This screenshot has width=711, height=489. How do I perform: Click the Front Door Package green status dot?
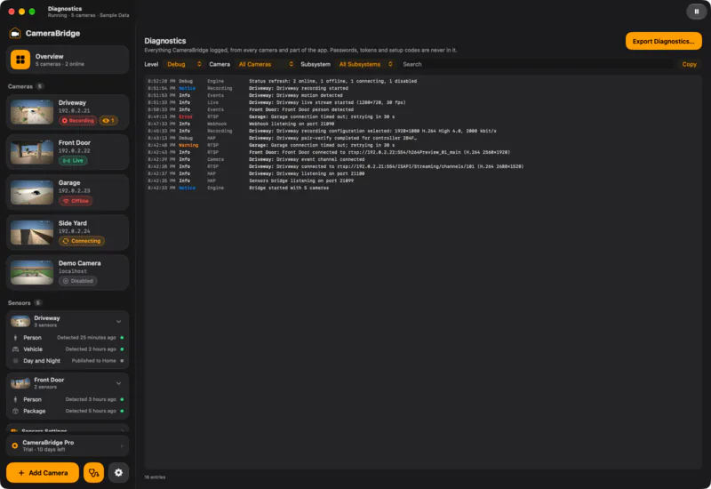(122, 411)
